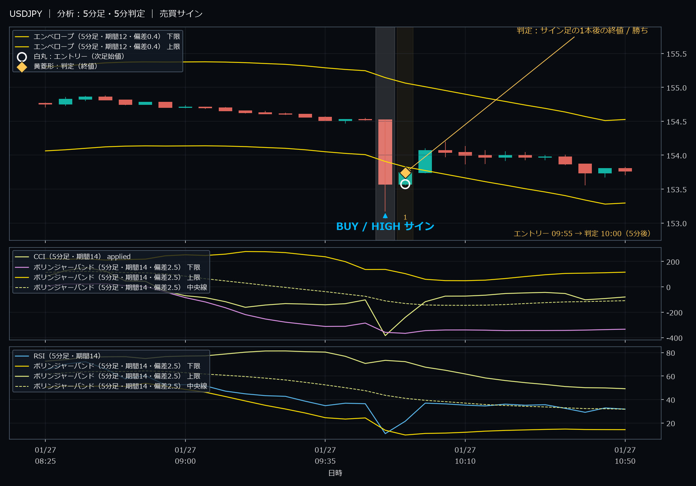This screenshot has height=486, width=696.
Task: Click the Bollinger '中央線' entry in the RSI legend
Action: (x=111, y=386)
